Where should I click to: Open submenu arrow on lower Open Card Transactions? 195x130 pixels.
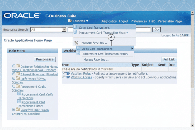point(132,49)
